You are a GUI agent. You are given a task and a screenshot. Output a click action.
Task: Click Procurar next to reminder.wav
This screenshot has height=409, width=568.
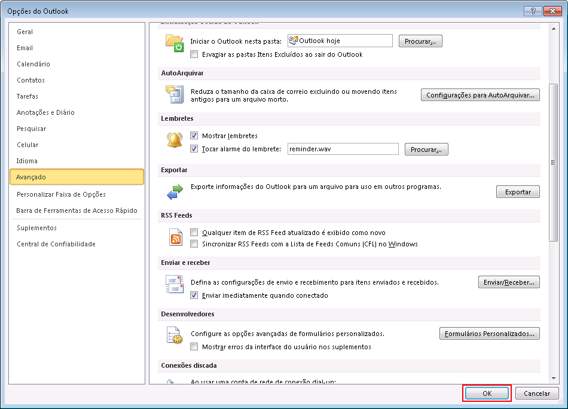426,149
